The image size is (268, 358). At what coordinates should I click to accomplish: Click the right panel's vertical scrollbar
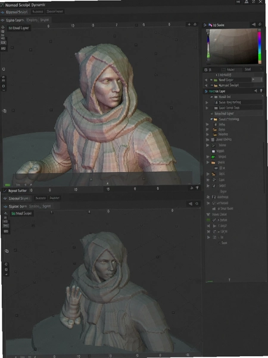pos(264,169)
